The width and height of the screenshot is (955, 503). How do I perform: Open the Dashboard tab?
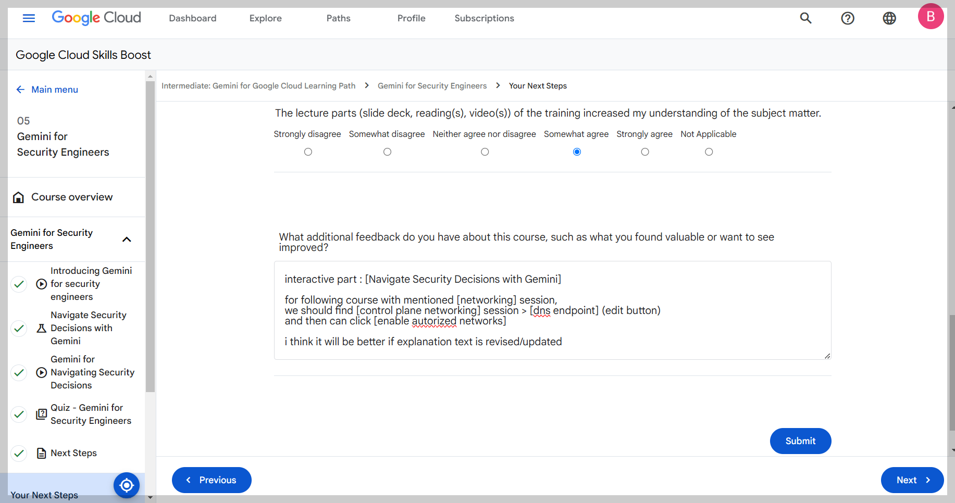pyautogui.click(x=193, y=18)
